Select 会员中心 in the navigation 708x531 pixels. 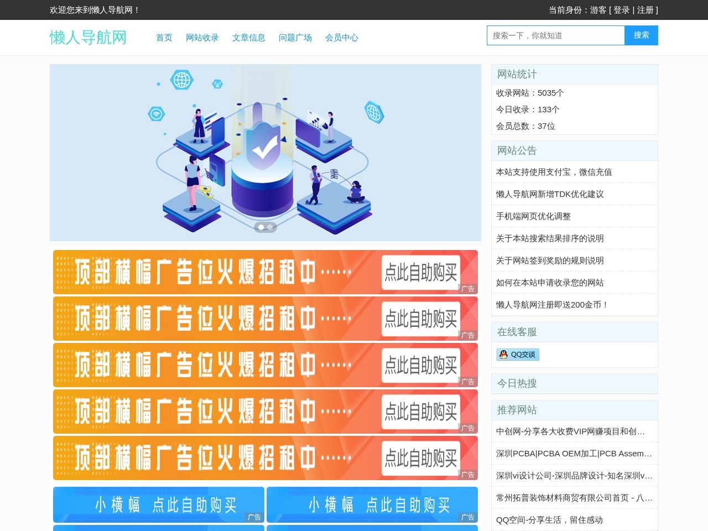342,38
